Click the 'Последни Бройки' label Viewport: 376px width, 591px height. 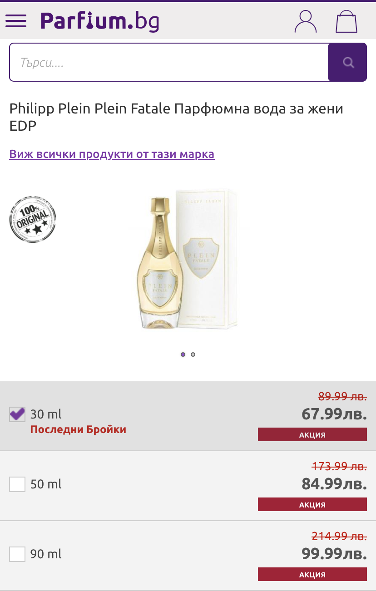[x=78, y=429]
